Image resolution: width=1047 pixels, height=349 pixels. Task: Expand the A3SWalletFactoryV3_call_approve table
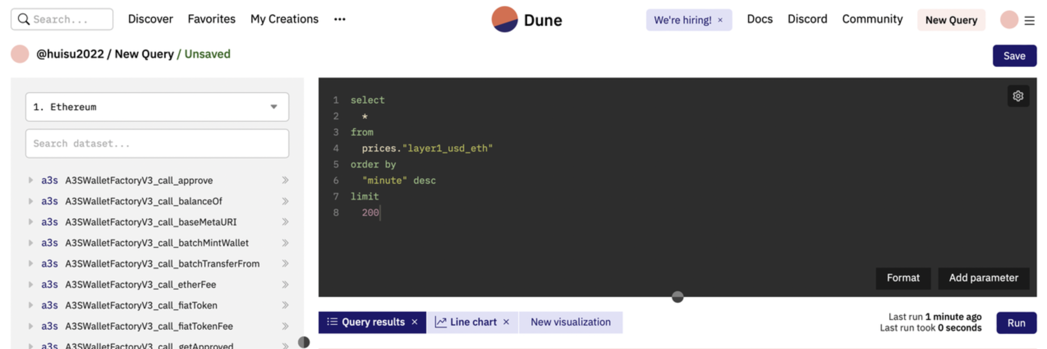coord(30,180)
